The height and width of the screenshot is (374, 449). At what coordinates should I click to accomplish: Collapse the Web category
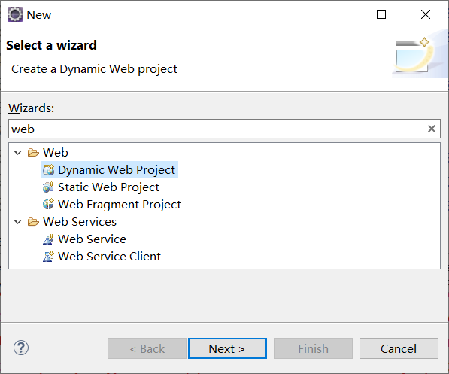[18, 153]
